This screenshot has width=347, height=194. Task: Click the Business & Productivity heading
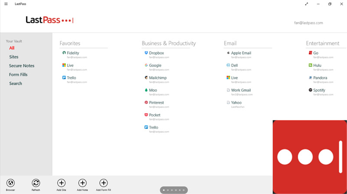pos(169,43)
